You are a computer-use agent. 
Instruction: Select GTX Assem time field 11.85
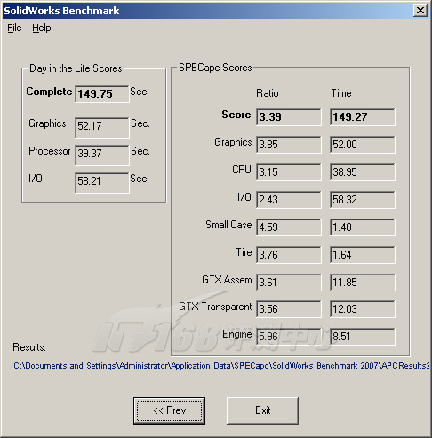(x=363, y=283)
